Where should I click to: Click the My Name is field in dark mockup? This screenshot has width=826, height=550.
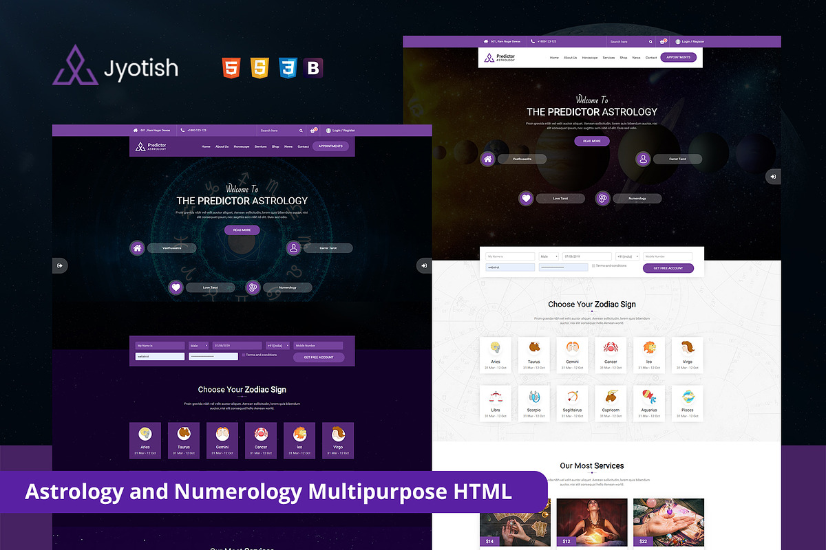(160, 346)
